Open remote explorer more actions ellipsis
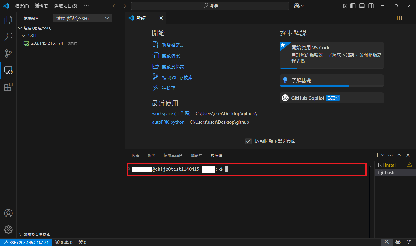Image resolution: width=416 pixels, height=246 pixels. coord(117,18)
